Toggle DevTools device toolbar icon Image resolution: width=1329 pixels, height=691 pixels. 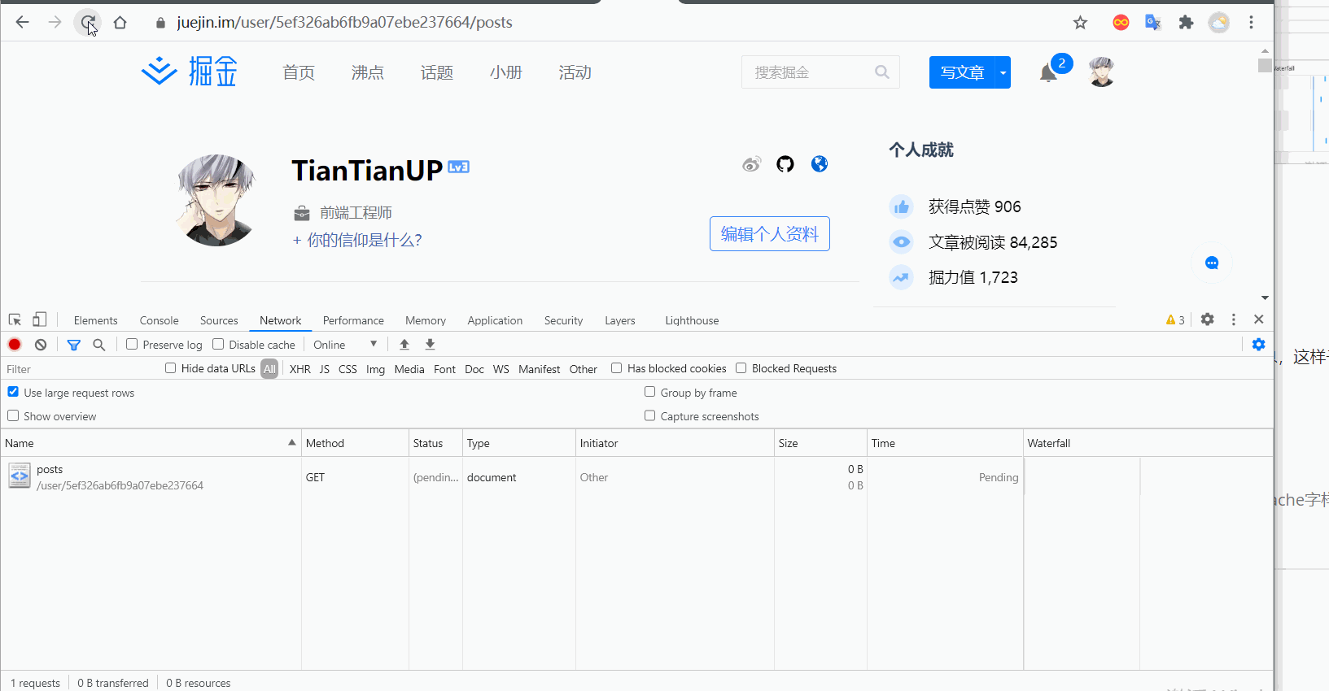tap(39, 319)
